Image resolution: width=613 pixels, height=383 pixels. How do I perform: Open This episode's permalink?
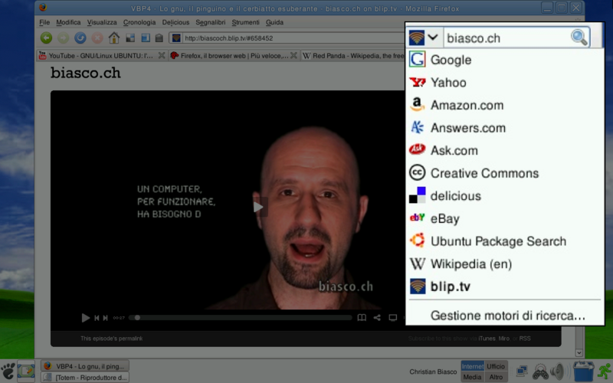[111, 339]
